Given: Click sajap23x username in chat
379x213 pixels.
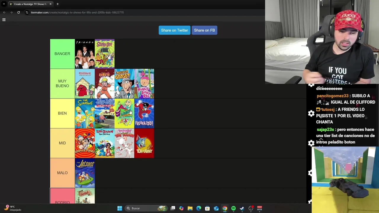Looking at the screenshot, I should [x=325, y=130].
